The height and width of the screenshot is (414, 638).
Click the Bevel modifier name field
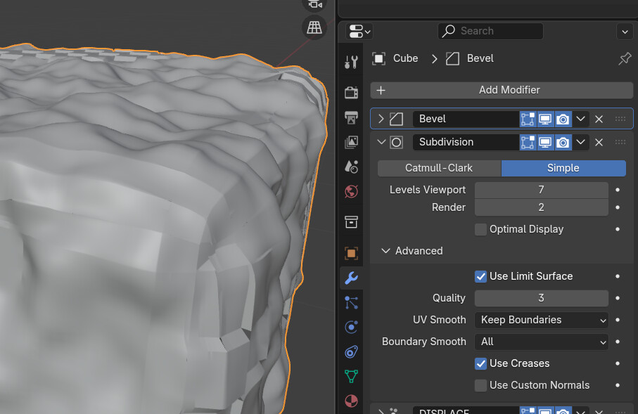click(x=466, y=119)
